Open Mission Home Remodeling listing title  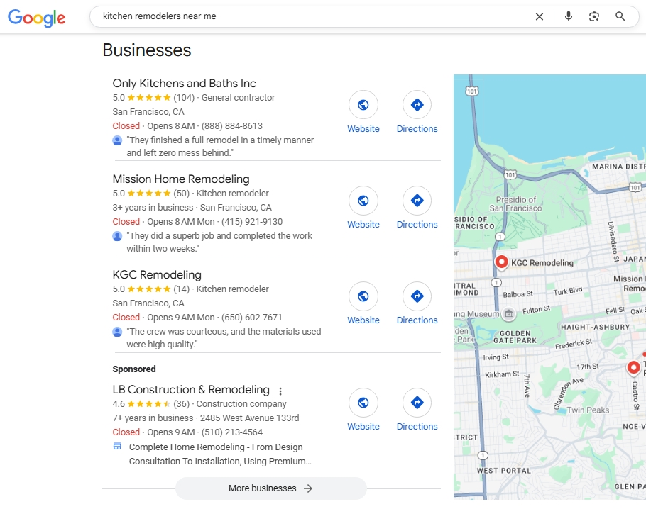click(181, 179)
